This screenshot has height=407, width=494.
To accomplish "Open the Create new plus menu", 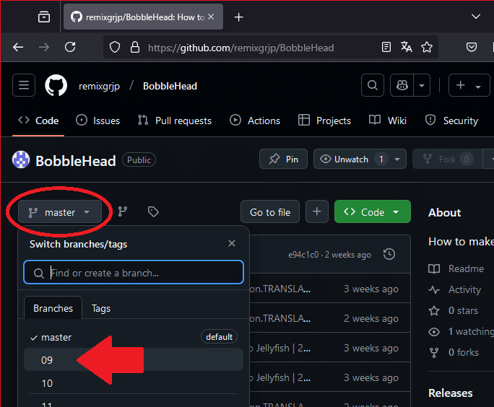I will pyautogui.click(x=469, y=85).
